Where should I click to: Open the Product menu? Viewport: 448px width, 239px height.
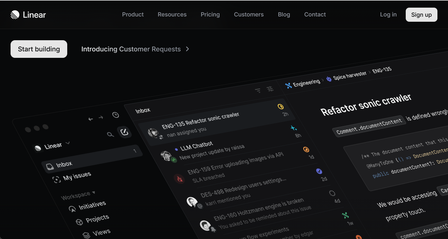pos(133,14)
